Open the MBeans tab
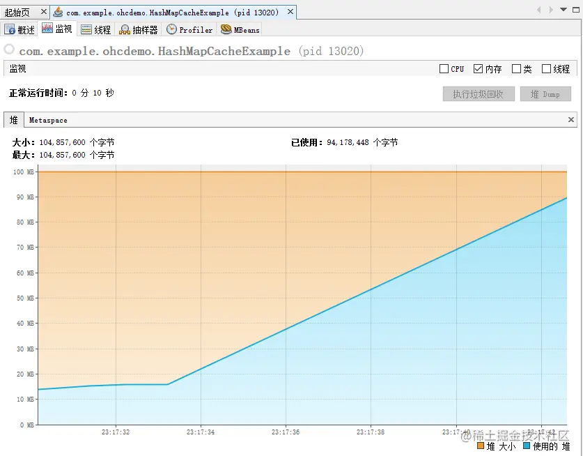This screenshot has width=583, height=456. [240, 29]
